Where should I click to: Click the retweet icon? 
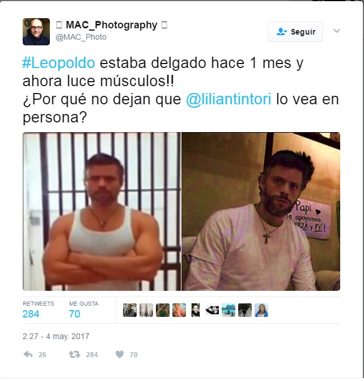74,354
